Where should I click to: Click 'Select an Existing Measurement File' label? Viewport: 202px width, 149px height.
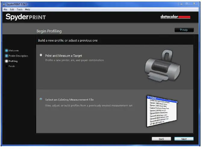pyautogui.click(x=70, y=100)
